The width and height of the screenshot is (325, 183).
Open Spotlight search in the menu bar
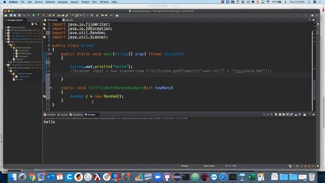309,2
